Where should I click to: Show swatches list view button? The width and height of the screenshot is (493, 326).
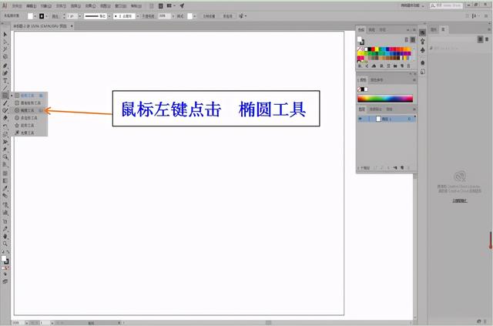point(406,39)
